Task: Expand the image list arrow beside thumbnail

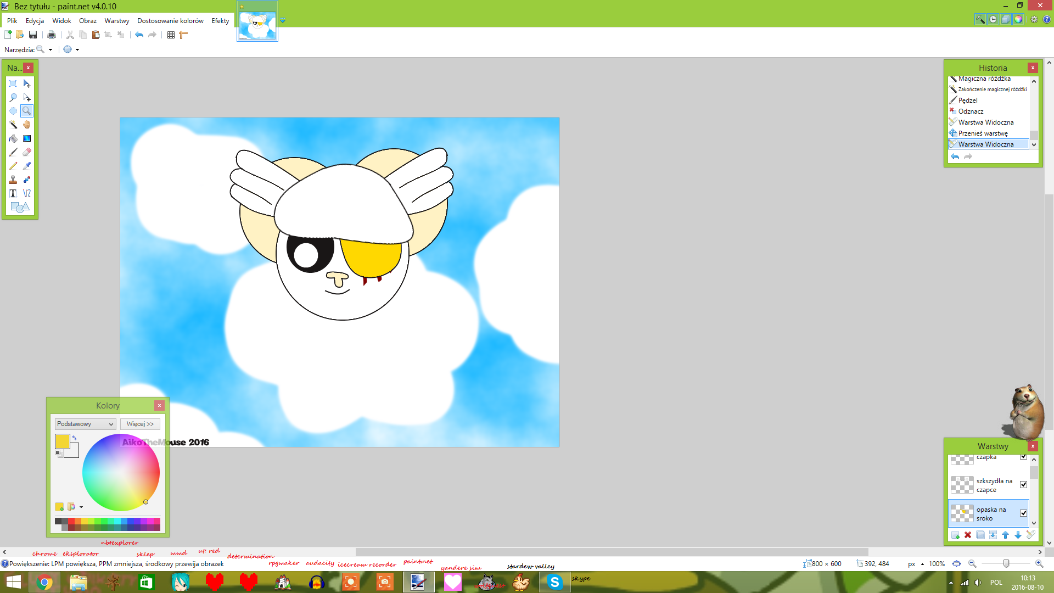Action: [283, 20]
